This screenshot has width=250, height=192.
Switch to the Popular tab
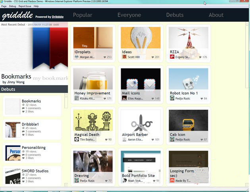click(83, 15)
